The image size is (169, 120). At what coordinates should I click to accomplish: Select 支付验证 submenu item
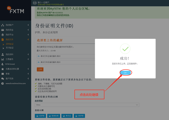10,48
